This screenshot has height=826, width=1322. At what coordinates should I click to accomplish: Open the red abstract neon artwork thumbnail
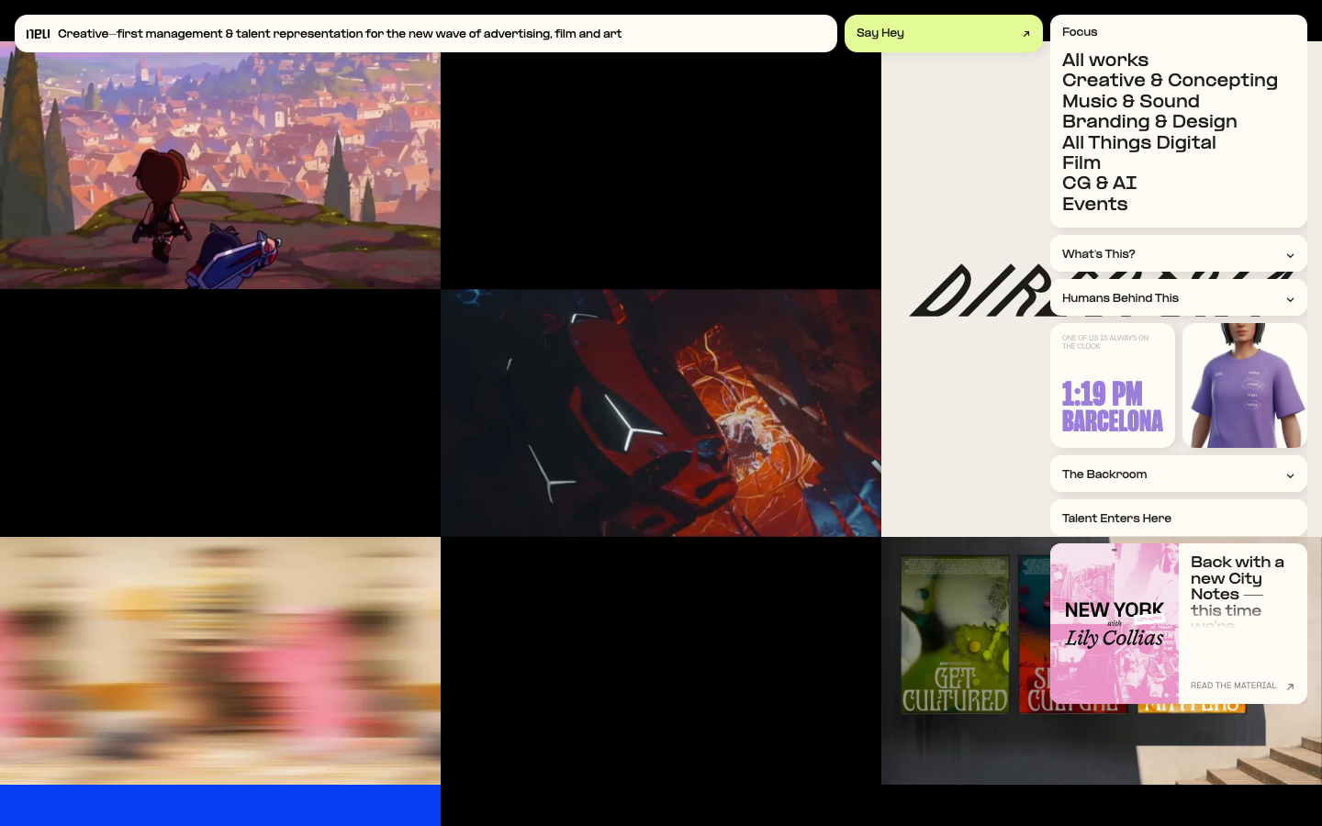coord(661,413)
